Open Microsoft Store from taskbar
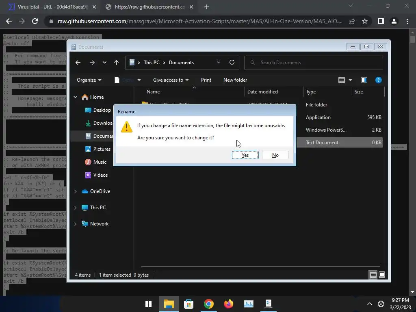 [188, 304]
